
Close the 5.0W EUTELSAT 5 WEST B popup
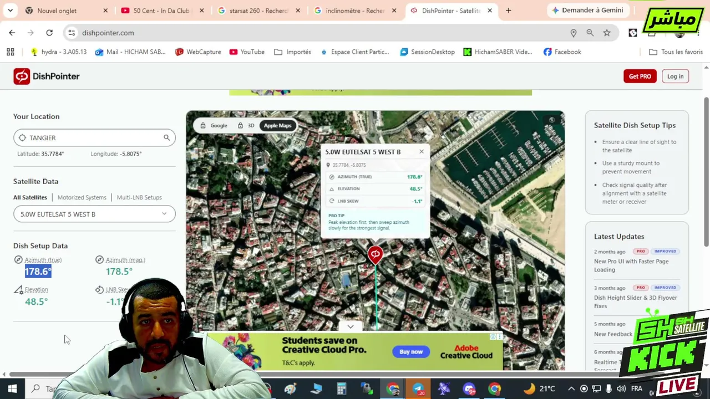click(422, 151)
